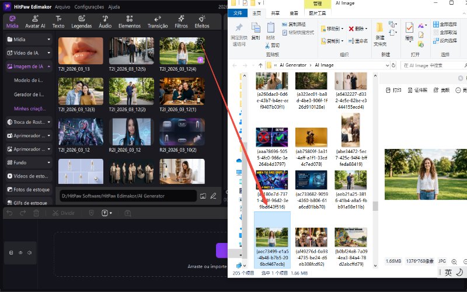The height and width of the screenshot is (292, 467).
Task: Click the purple plus on T2I_2026_03_12(4) thumbnail
Action: coord(200,60)
